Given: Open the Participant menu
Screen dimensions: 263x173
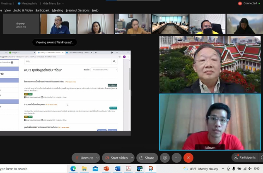Looking at the screenshot, I should coord(42,10).
